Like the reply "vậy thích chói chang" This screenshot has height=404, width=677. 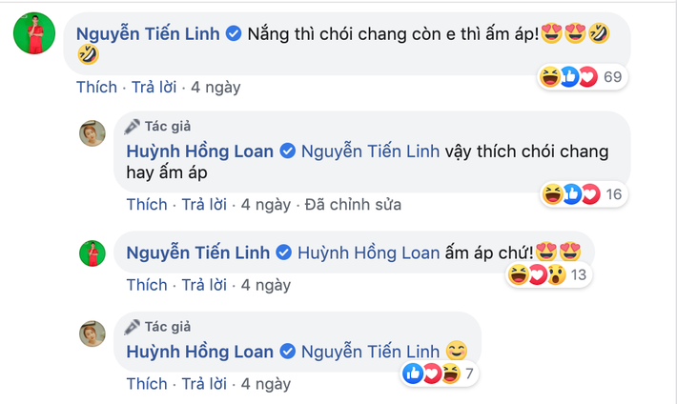pyautogui.click(x=147, y=204)
